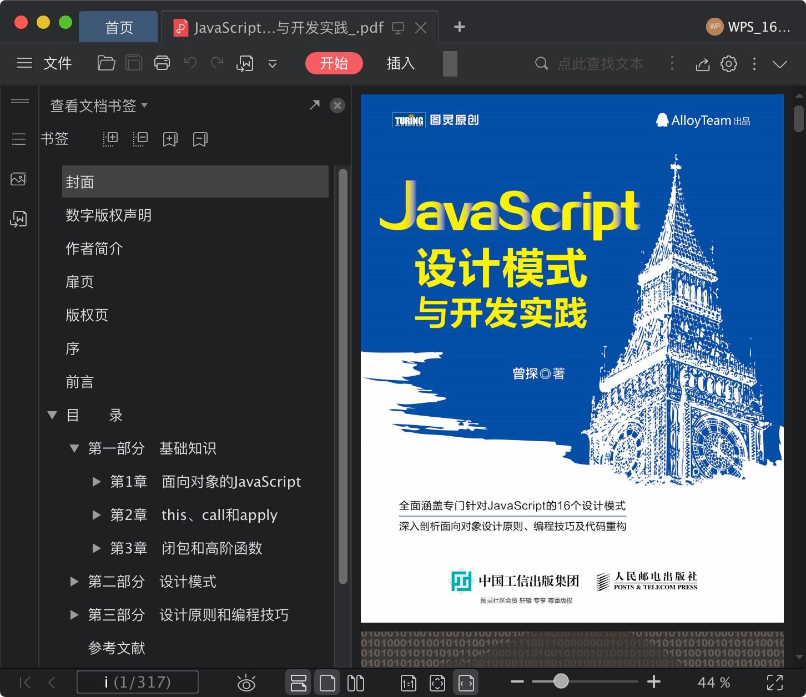Open the bookmarks list sidebar icon
The width and height of the screenshot is (806, 697).
pos(19,139)
